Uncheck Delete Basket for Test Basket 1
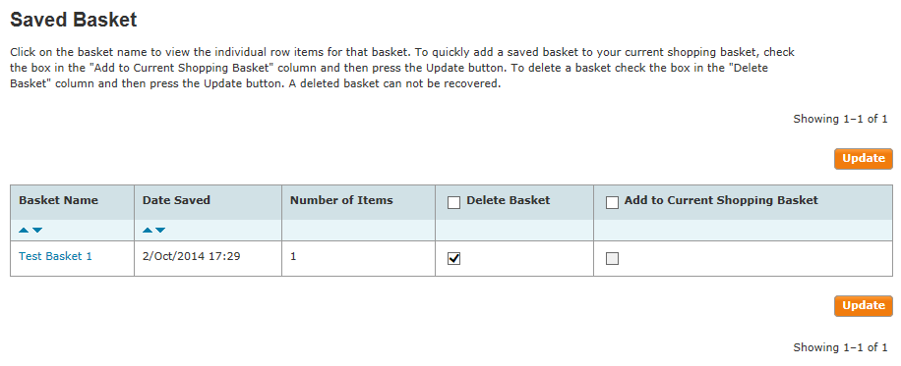901x366 pixels. pyautogui.click(x=454, y=259)
